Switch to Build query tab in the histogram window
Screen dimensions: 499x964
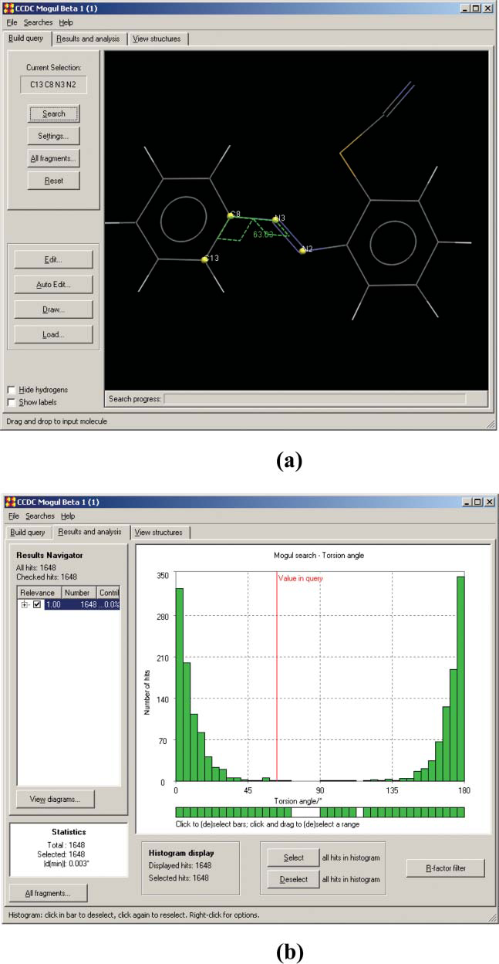[27, 533]
